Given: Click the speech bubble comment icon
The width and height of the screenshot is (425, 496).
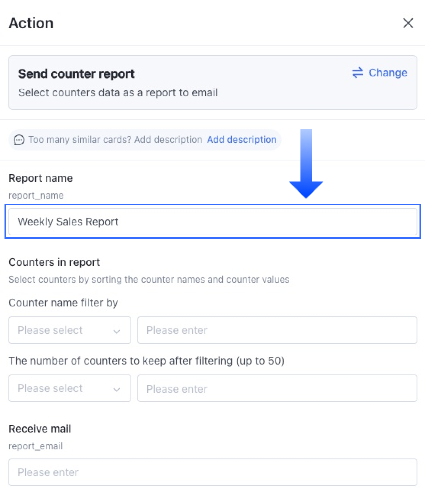Looking at the screenshot, I should click(19, 140).
